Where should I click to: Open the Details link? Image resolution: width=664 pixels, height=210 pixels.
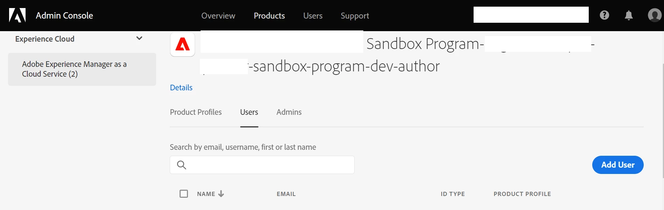pyautogui.click(x=181, y=87)
